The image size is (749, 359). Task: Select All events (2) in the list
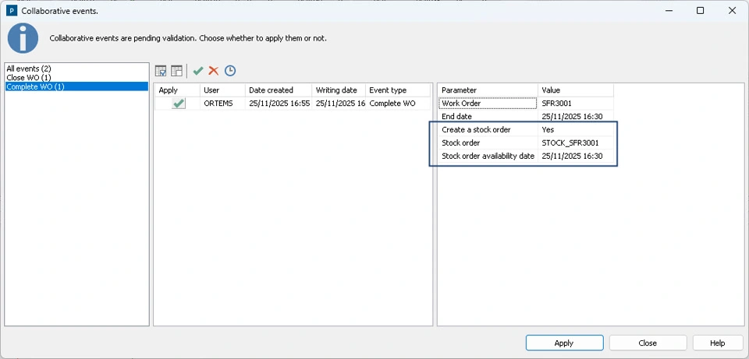click(x=29, y=69)
